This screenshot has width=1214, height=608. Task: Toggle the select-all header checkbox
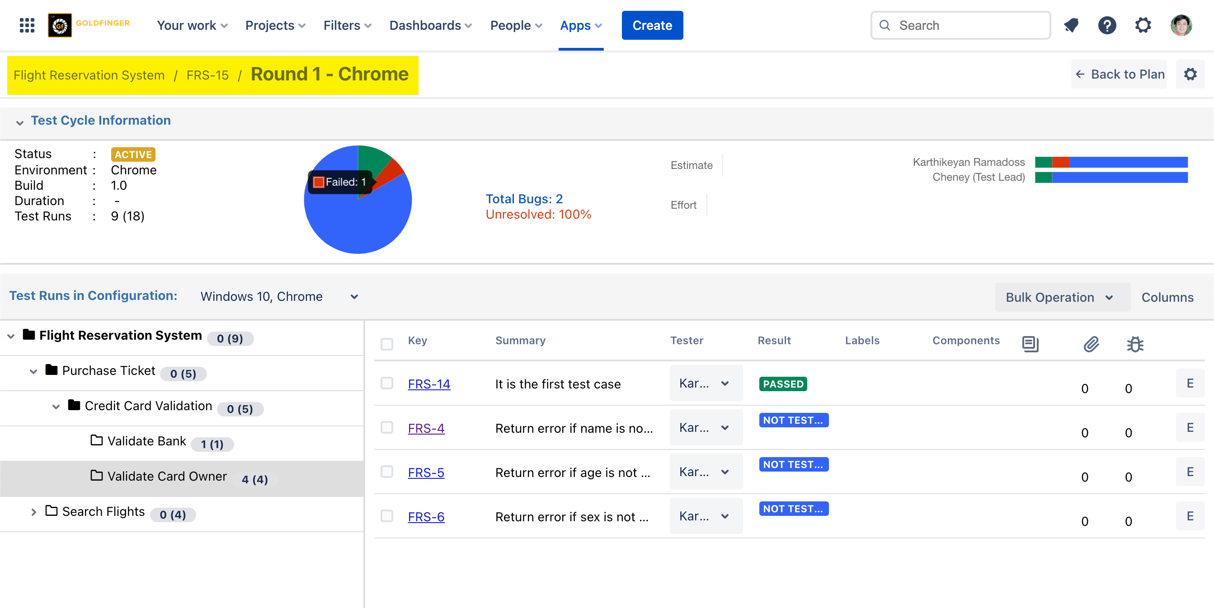click(386, 344)
